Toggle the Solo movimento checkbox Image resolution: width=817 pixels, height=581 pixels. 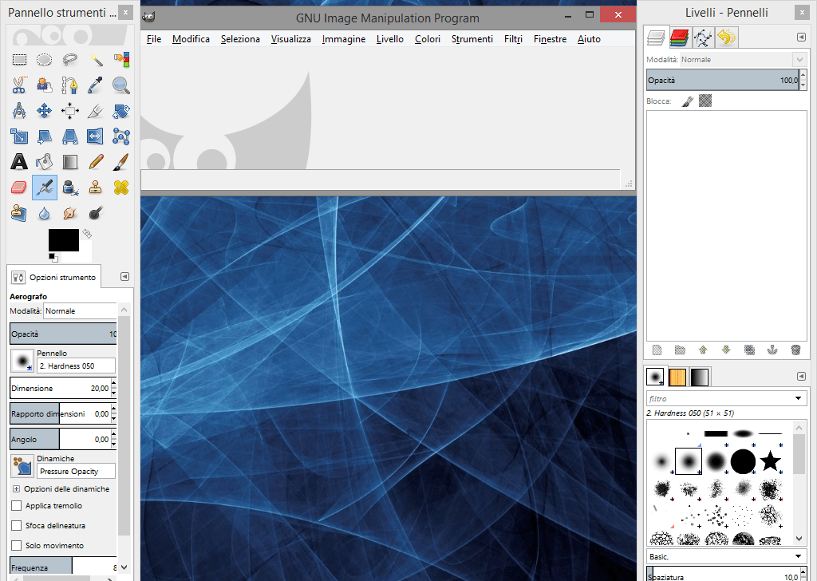17,546
